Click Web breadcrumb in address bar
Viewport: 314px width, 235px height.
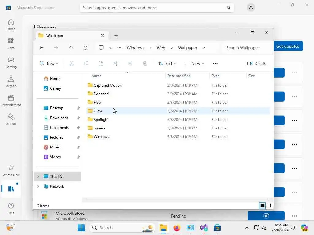pos(161,48)
